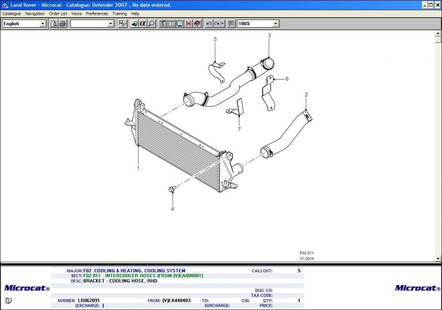
Task: Click the part number LR062091
Action: tap(89, 300)
